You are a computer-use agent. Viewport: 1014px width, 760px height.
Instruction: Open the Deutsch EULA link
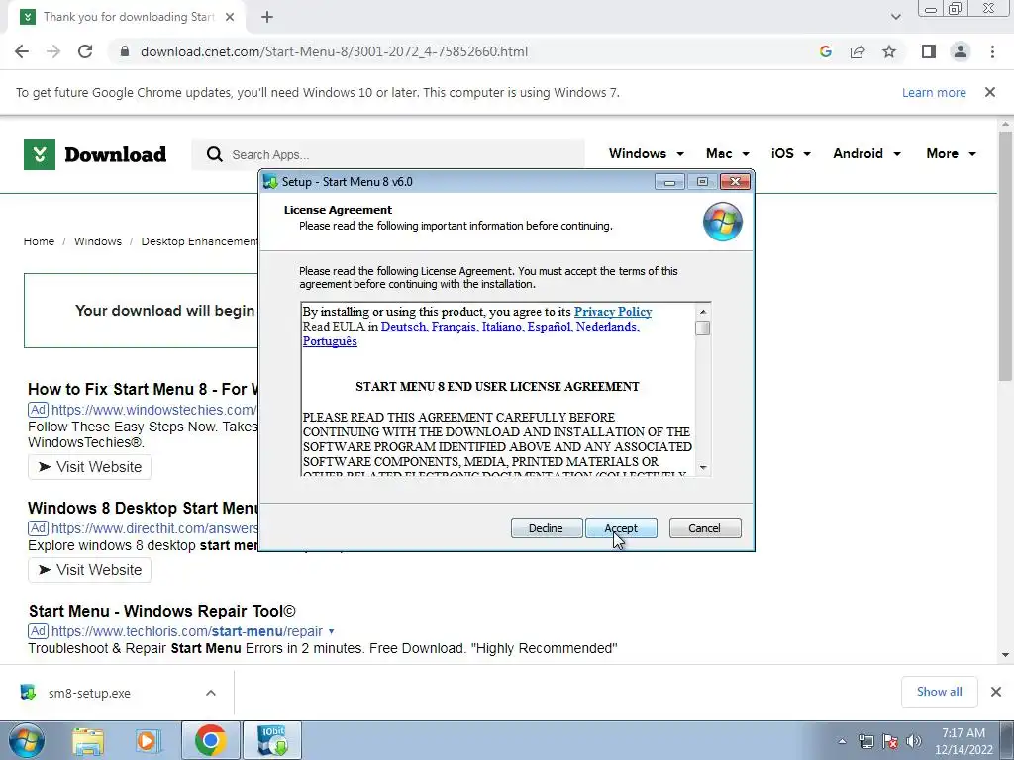[x=404, y=327]
